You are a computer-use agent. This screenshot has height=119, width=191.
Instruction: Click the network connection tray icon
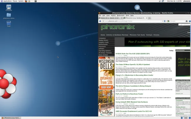pos(163,1)
